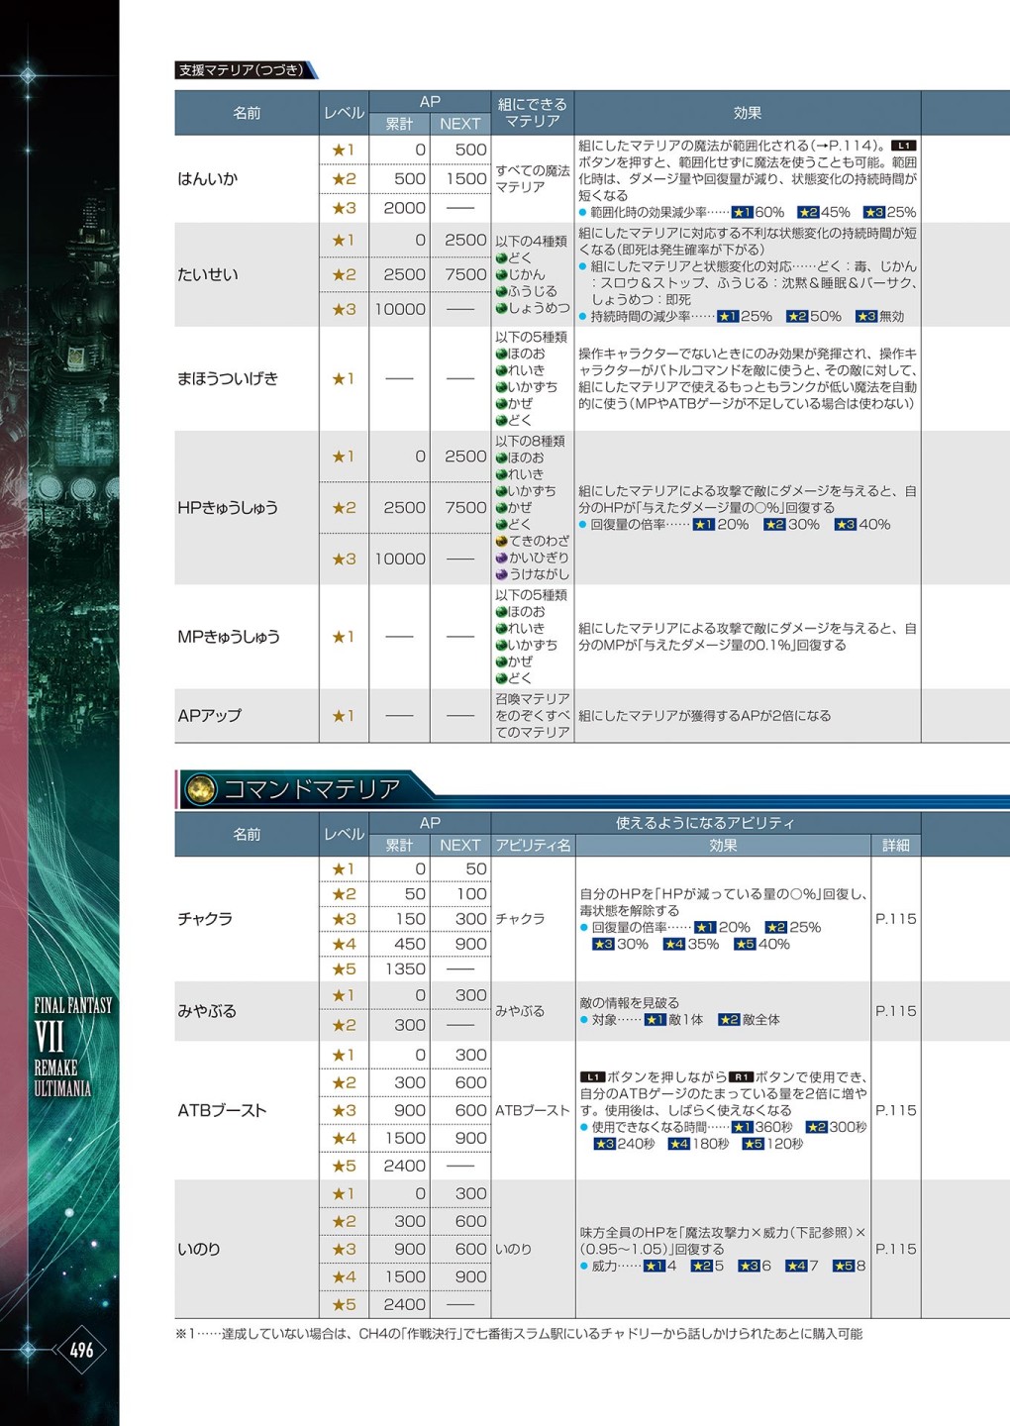Open the P.115 reference in チャクラ row
Screen dimensions: 1010x1426
coord(895,919)
